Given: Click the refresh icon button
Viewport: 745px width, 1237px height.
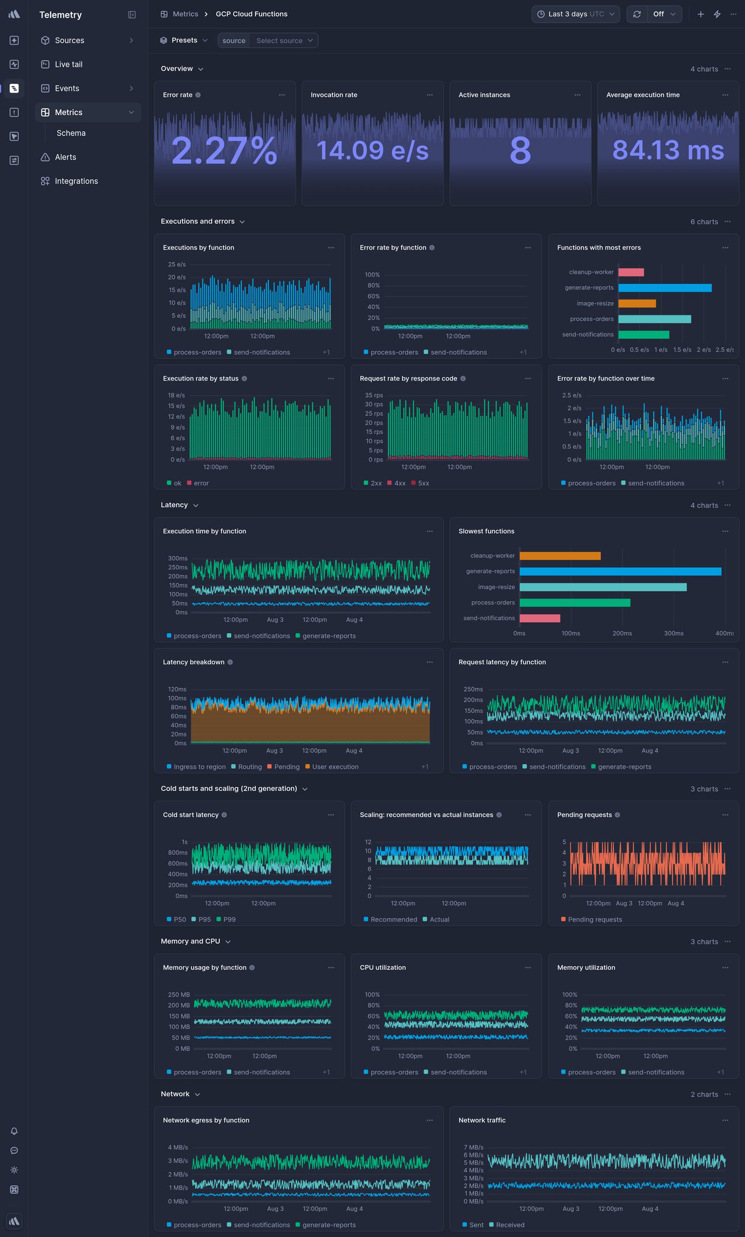Looking at the screenshot, I should coord(637,14).
